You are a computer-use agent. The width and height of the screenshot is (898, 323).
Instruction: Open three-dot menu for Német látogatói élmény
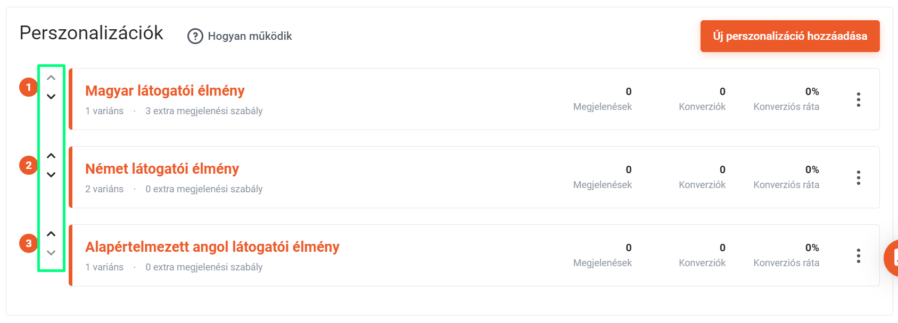click(859, 177)
